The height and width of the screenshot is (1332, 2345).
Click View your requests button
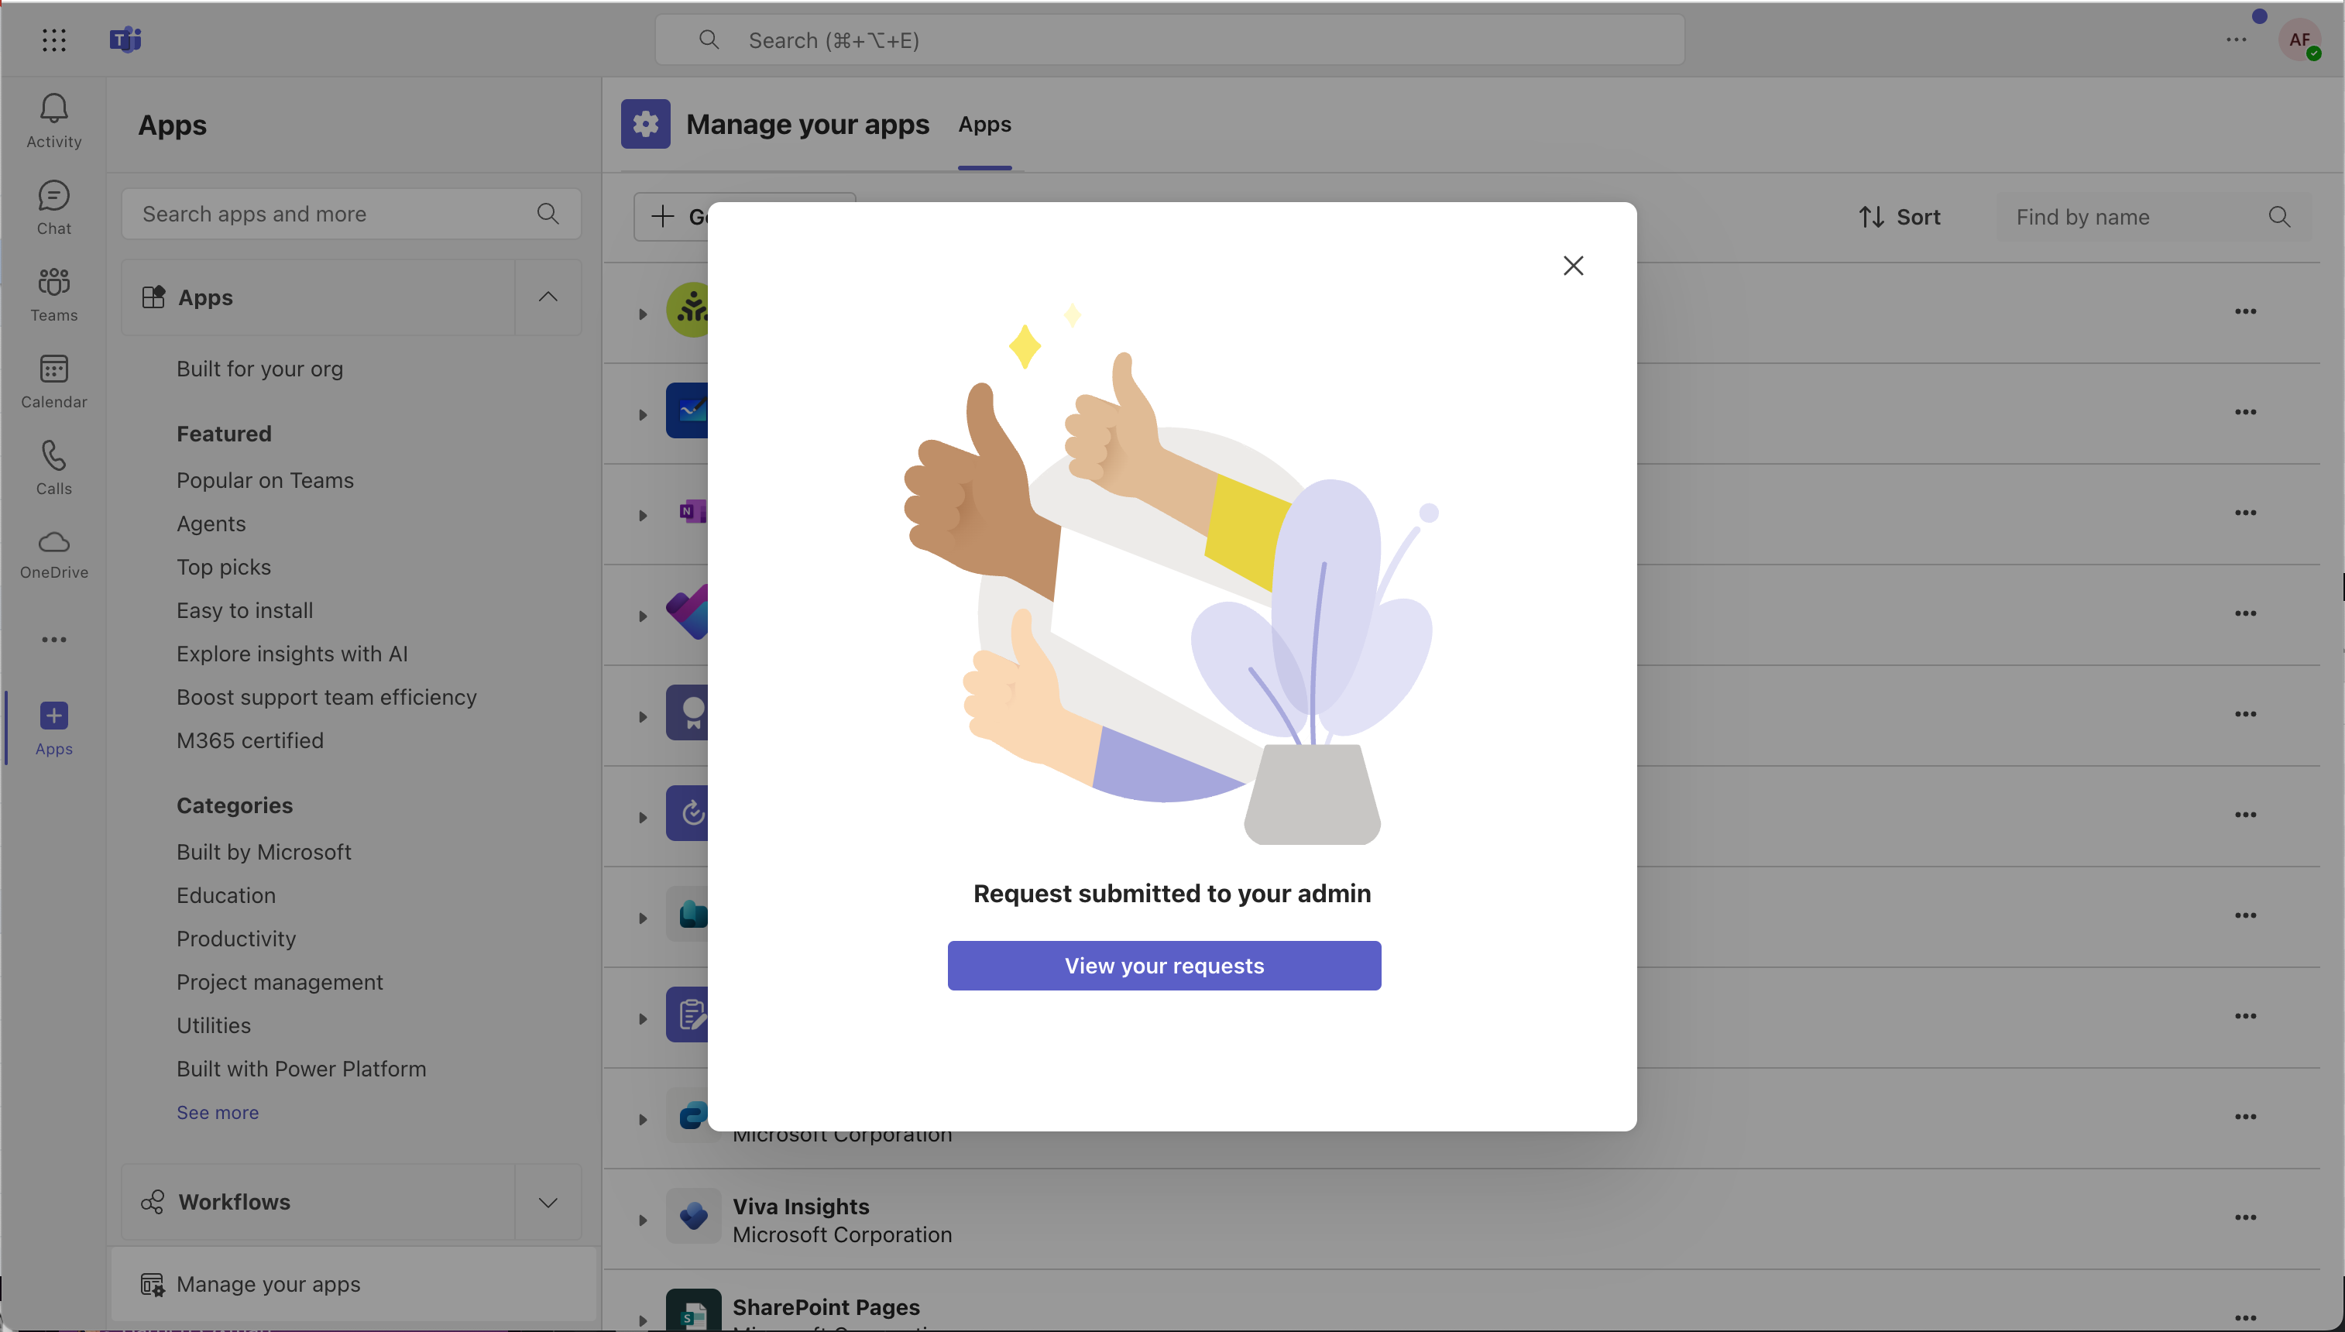1163,965
